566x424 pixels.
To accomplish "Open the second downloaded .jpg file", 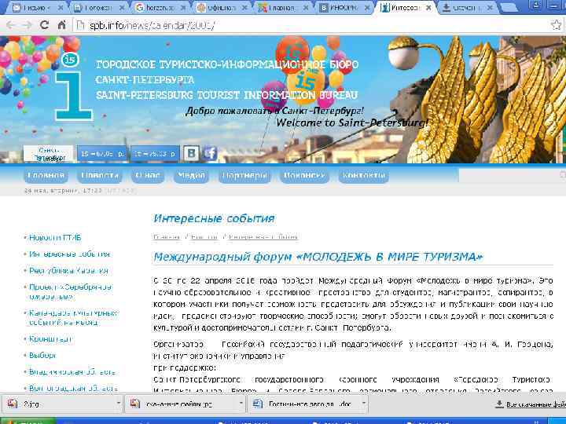I will pyautogui.click(x=181, y=404).
